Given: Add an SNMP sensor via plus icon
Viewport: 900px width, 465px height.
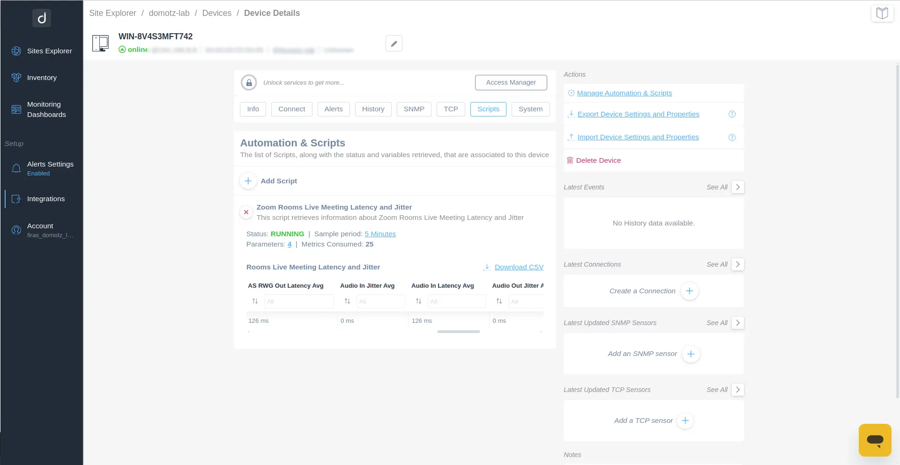Looking at the screenshot, I should (x=691, y=354).
